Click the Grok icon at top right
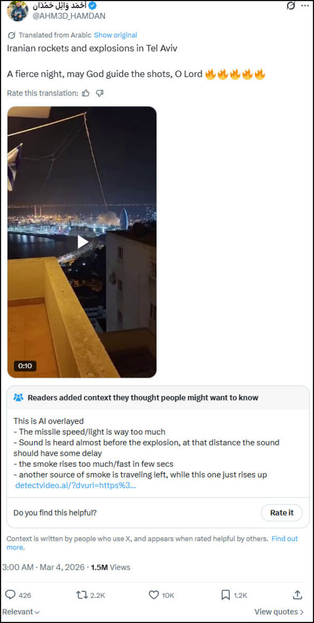Screen dimensions: 314x623 291,6
